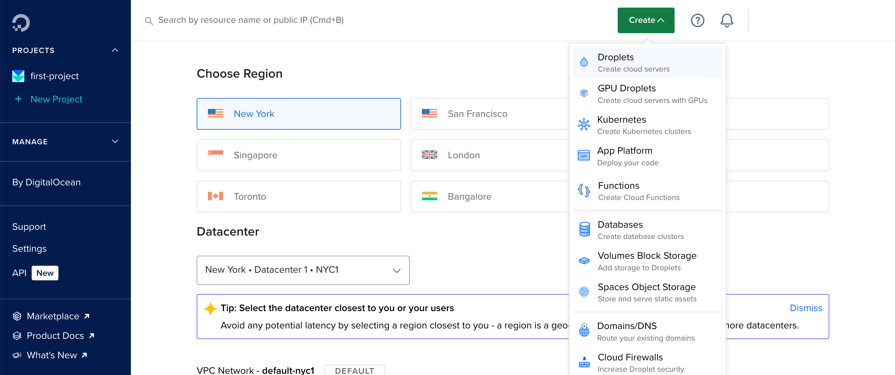Viewport: 895px width, 375px height.
Task: Open the notifications bell icon
Action: tap(726, 20)
